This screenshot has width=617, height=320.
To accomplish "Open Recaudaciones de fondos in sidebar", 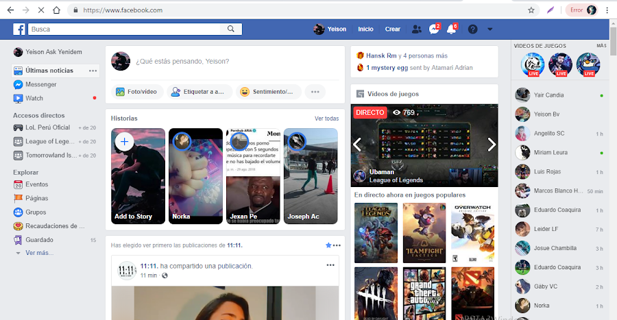I will click(55, 226).
